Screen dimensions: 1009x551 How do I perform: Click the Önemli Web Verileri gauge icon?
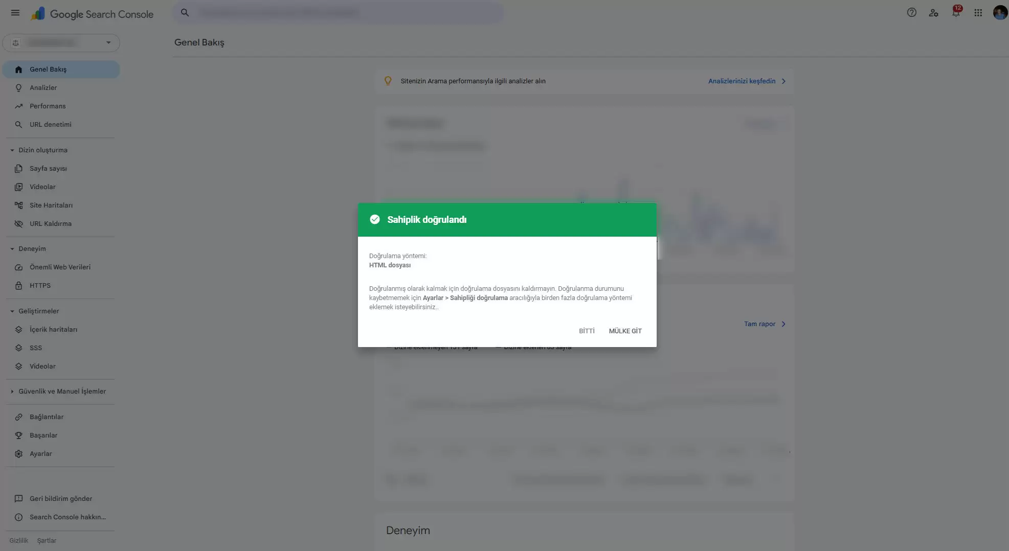point(18,267)
